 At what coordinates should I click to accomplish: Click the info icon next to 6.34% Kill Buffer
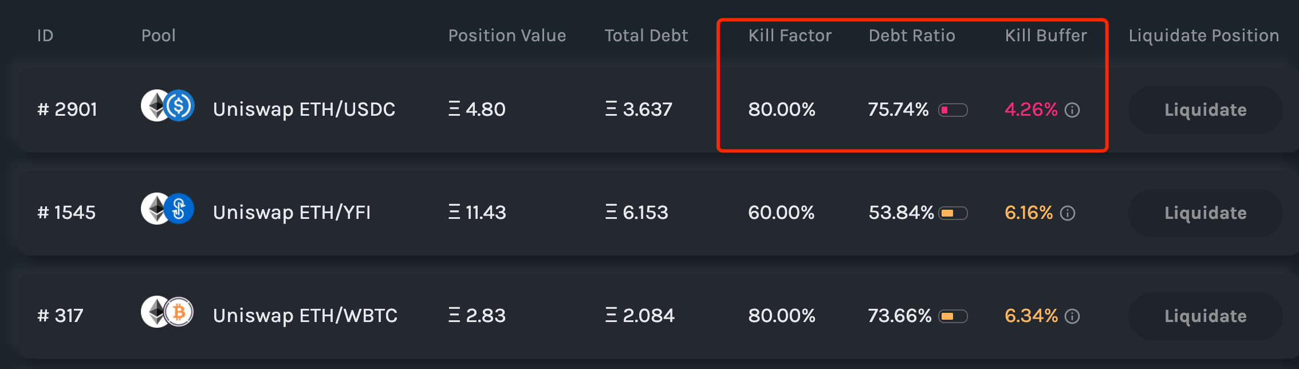pyautogui.click(x=1072, y=316)
